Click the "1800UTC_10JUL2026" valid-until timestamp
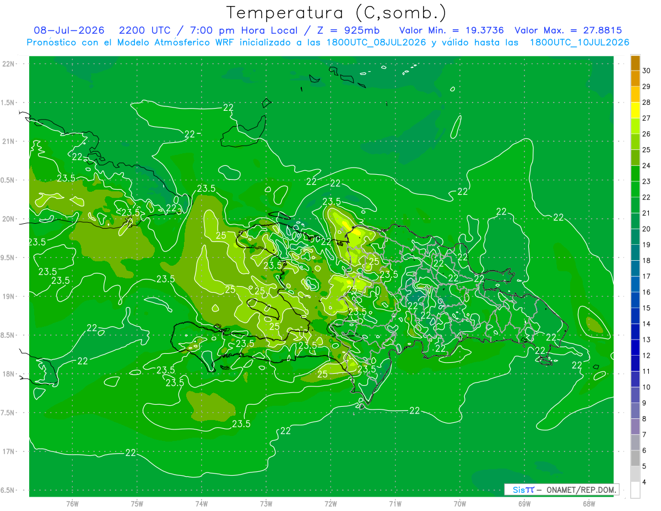Image resolution: width=661 pixels, height=511 pixels. pyautogui.click(x=579, y=42)
